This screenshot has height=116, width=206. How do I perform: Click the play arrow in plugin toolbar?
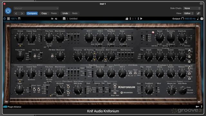pyautogui.click(x=141, y=19)
